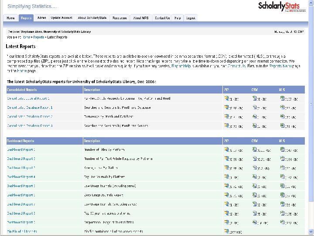
Task: Open Consolidated Database Report 1 link
Action: (x=30, y=108)
